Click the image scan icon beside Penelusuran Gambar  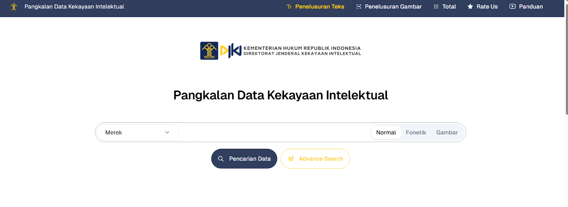coord(359,7)
